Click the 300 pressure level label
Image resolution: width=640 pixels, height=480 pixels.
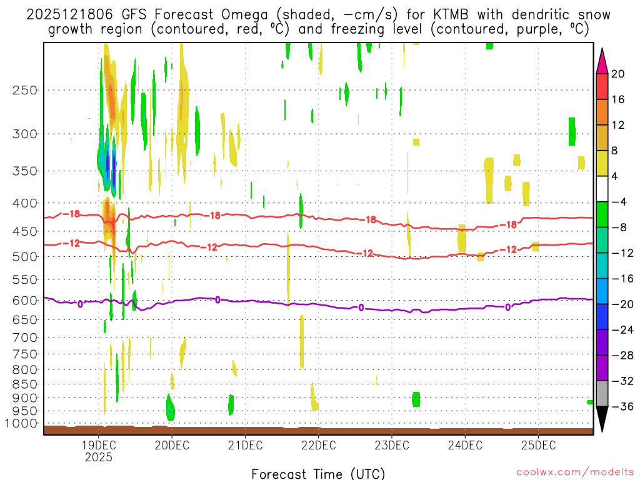point(25,134)
